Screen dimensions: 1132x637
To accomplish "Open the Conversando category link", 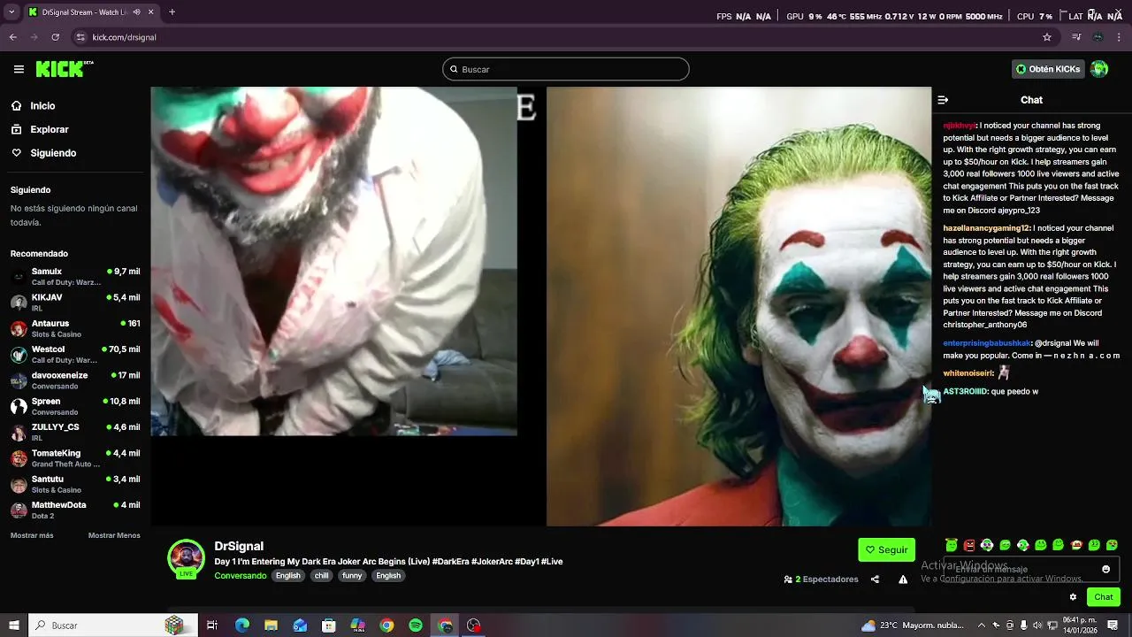I will click(240, 575).
